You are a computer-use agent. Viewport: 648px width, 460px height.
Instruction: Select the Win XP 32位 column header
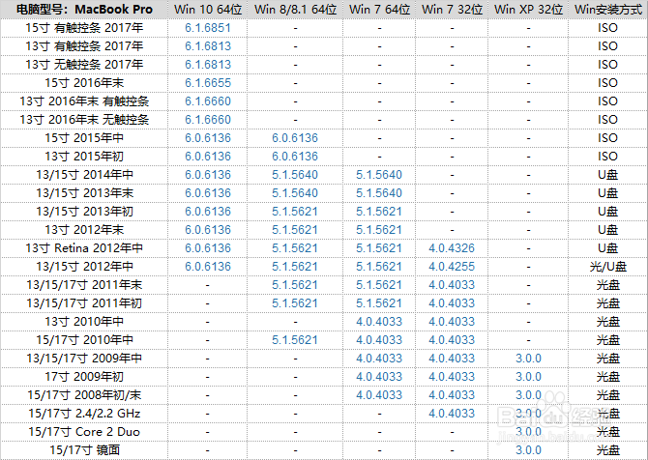click(529, 10)
